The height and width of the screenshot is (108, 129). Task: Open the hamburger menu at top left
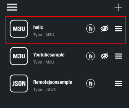pyautogui.click(x=12, y=7)
